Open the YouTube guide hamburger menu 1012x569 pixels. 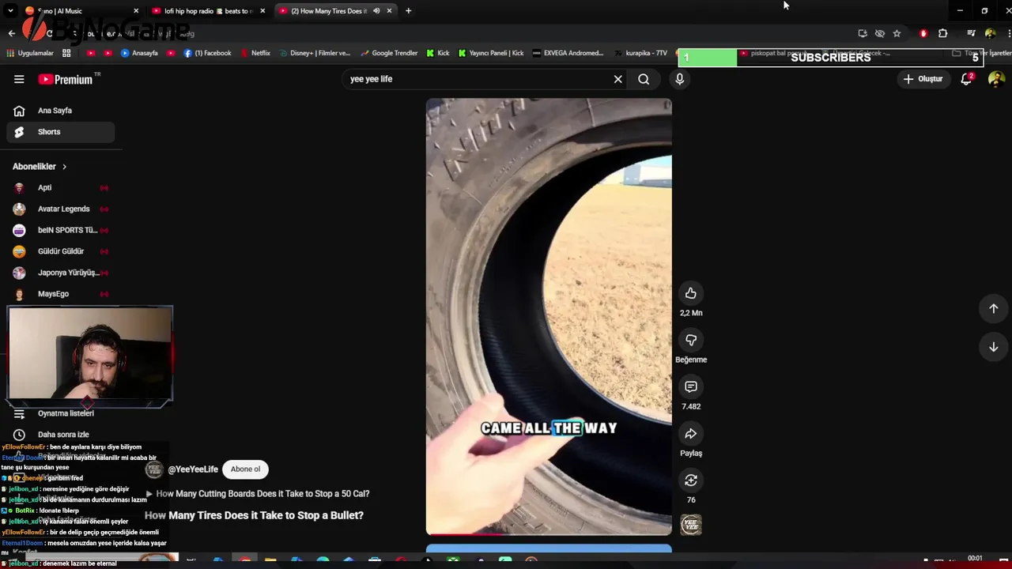point(19,79)
